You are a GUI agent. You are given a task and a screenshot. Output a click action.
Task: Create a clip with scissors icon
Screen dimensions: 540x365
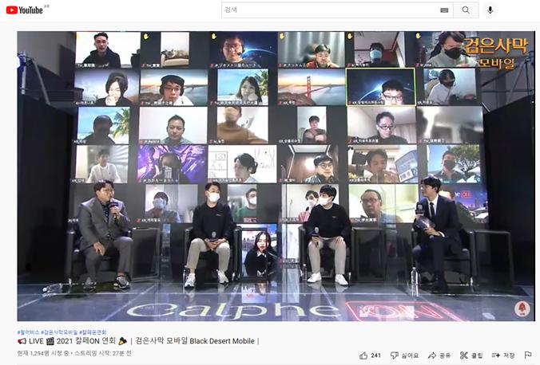click(x=464, y=355)
